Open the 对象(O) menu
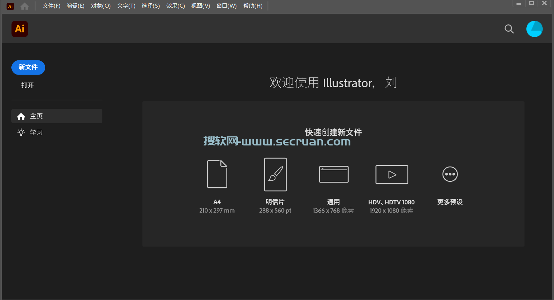The height and width of the screenshot is (300, 554). click(101, 6)
